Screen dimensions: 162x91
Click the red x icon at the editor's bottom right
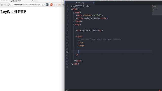click(160, 90)
